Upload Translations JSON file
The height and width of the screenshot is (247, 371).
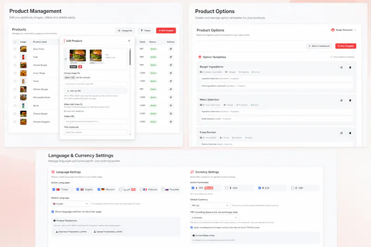click(x=108, y=232)
